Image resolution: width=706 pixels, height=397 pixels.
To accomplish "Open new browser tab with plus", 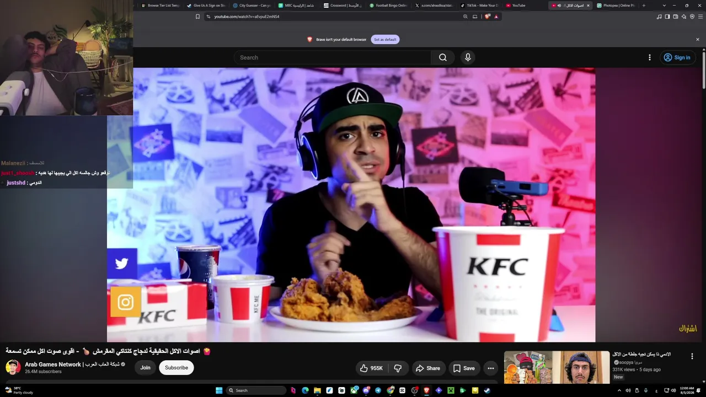I will pyautogui.click(x=644, y=6).
